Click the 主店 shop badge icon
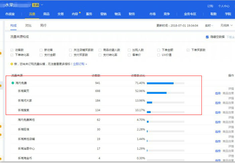Screen dimensions: 235x163 (36, 5)
